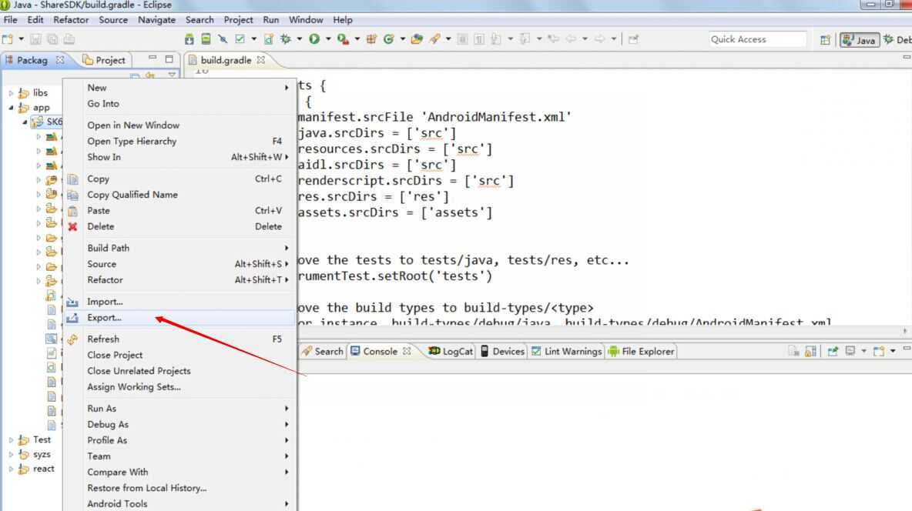This screenshot has width=912, height=511.
Task: Choose Open Type Hierarchy entry
Action: [x=180, y=142]
